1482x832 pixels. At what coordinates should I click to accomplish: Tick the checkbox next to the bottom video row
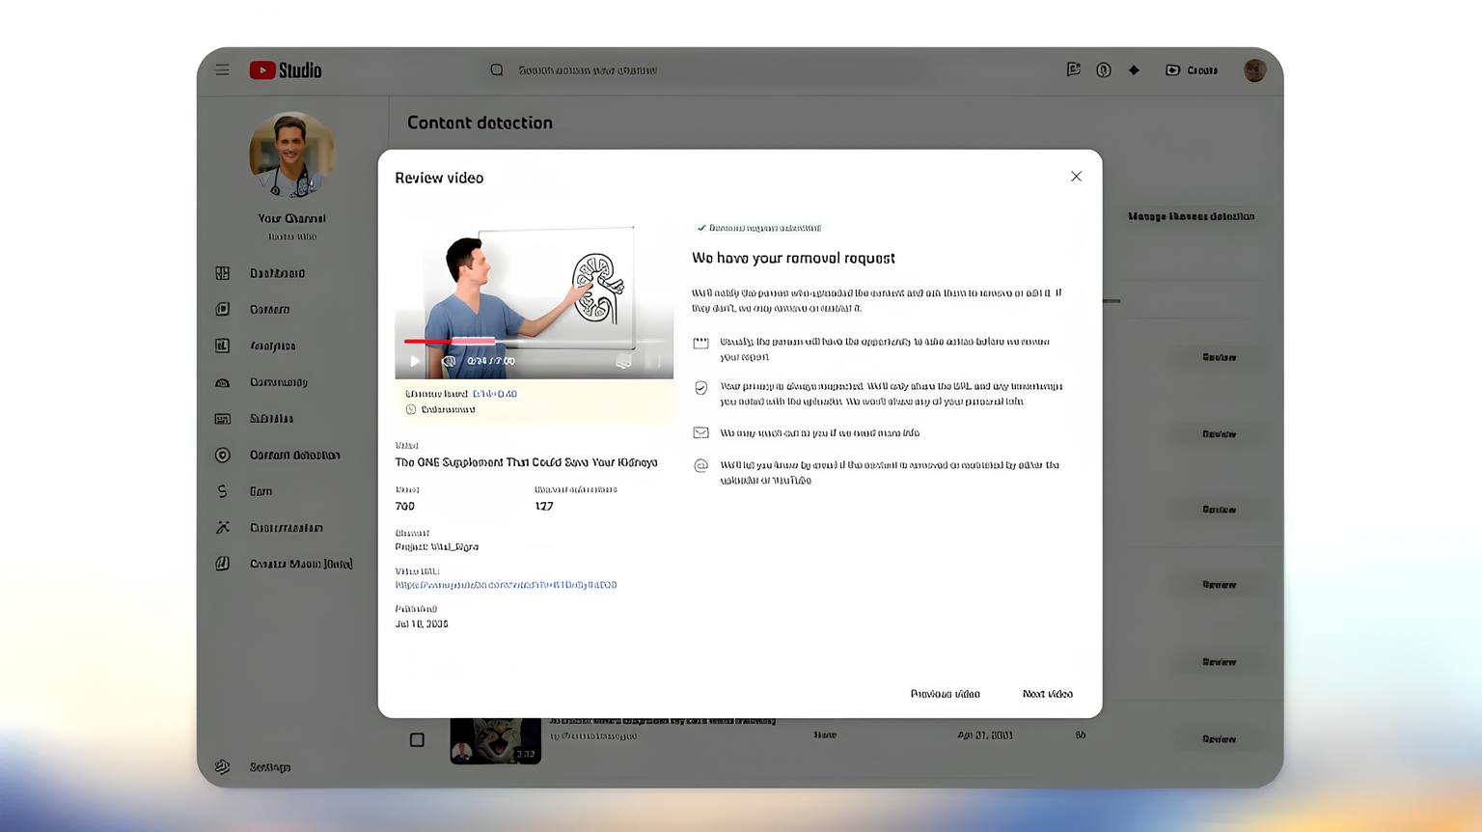417,739
